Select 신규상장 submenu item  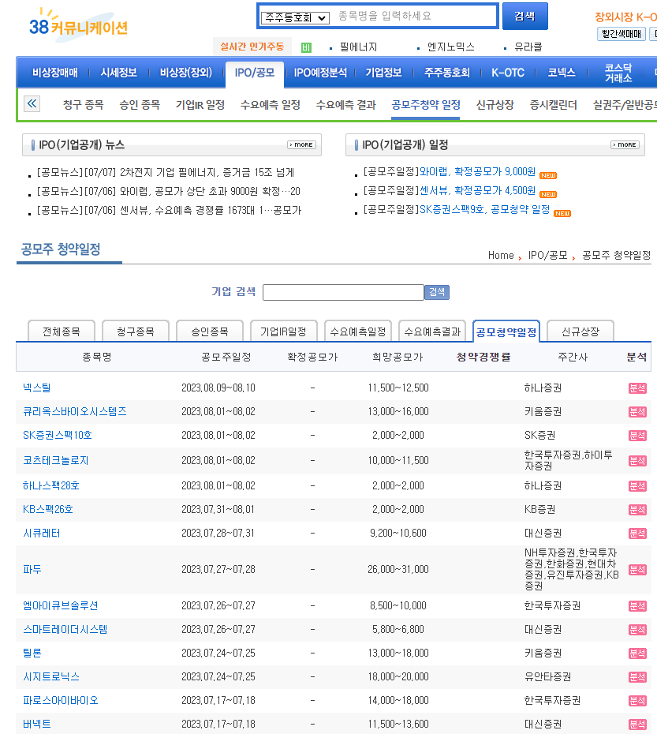coord(495,105)
